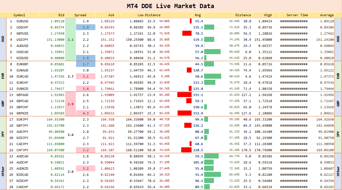
Task: Click the Symbol column header
Action: pyautogui.click(x=19, y=15)
